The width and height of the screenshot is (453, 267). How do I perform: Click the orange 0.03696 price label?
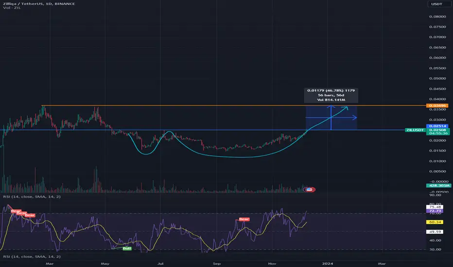point(437,106)
